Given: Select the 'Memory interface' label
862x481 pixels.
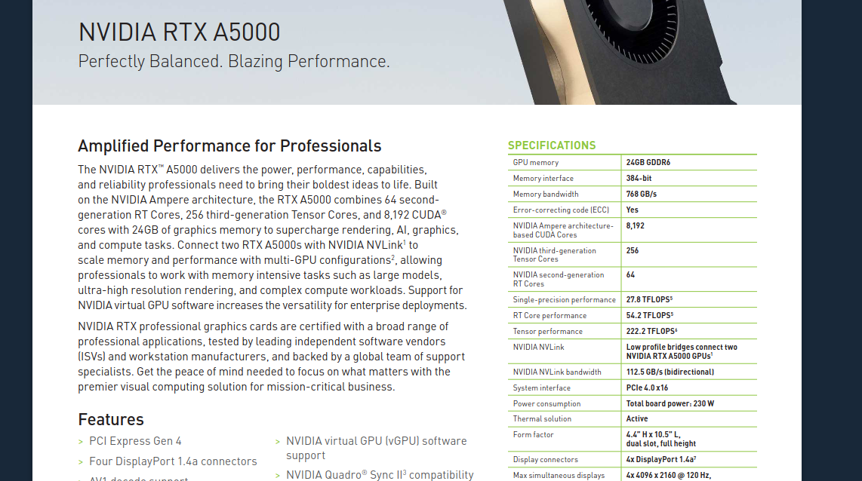Looking at the screenshot, I should tap(543, 179).
